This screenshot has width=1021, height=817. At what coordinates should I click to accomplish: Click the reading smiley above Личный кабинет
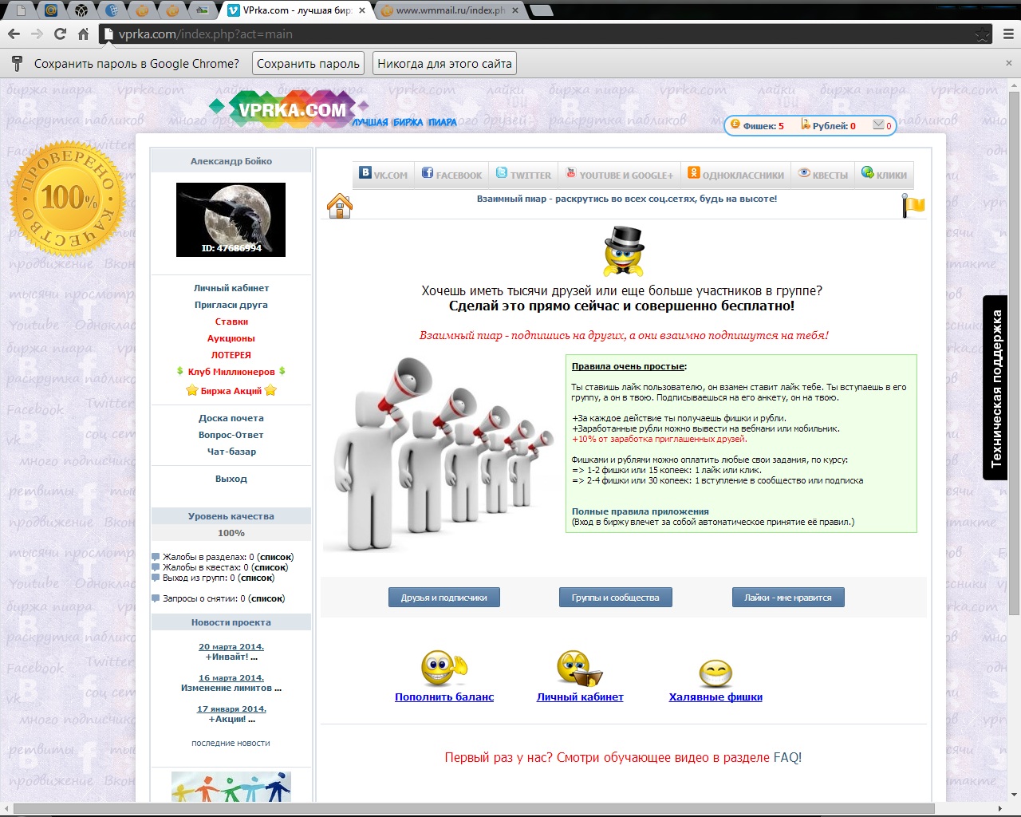click(580, 669)
